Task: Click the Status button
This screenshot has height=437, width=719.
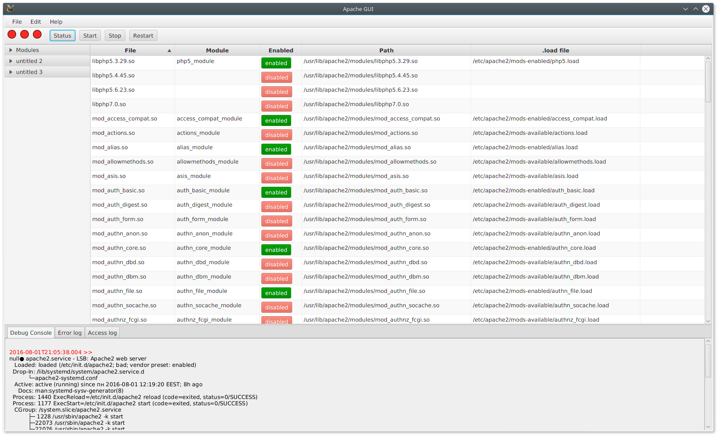Action: (x=62, y=36)
